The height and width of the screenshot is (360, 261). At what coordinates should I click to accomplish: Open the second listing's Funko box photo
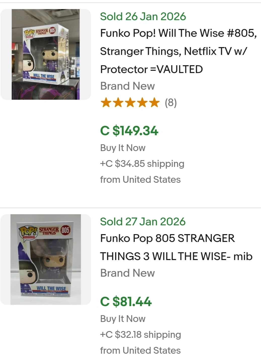click(x=46, y=260)
